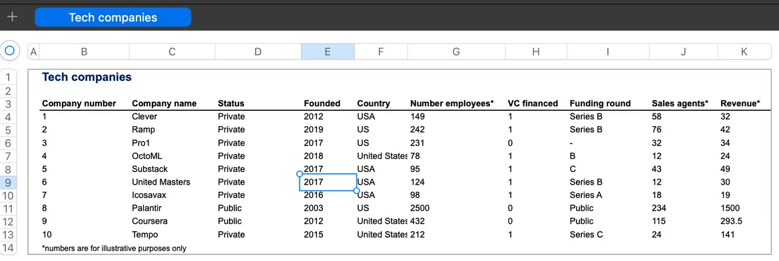This screenshot has width=779, height=261.
Task: Click the revenue value 141
Action: pyautogui.click(x=727, y=234)
